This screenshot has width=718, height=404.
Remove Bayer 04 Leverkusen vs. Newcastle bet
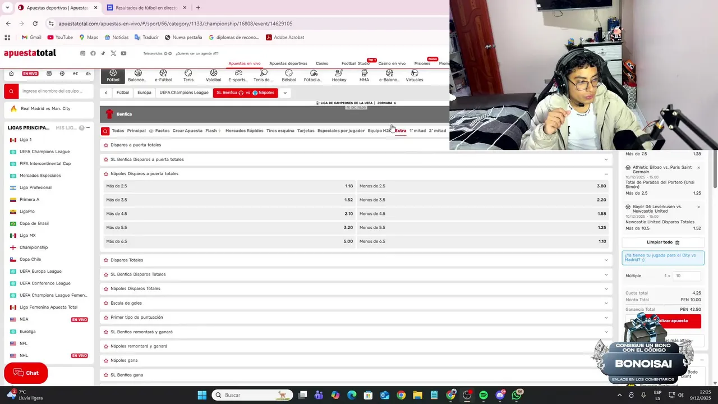point(698,207)
